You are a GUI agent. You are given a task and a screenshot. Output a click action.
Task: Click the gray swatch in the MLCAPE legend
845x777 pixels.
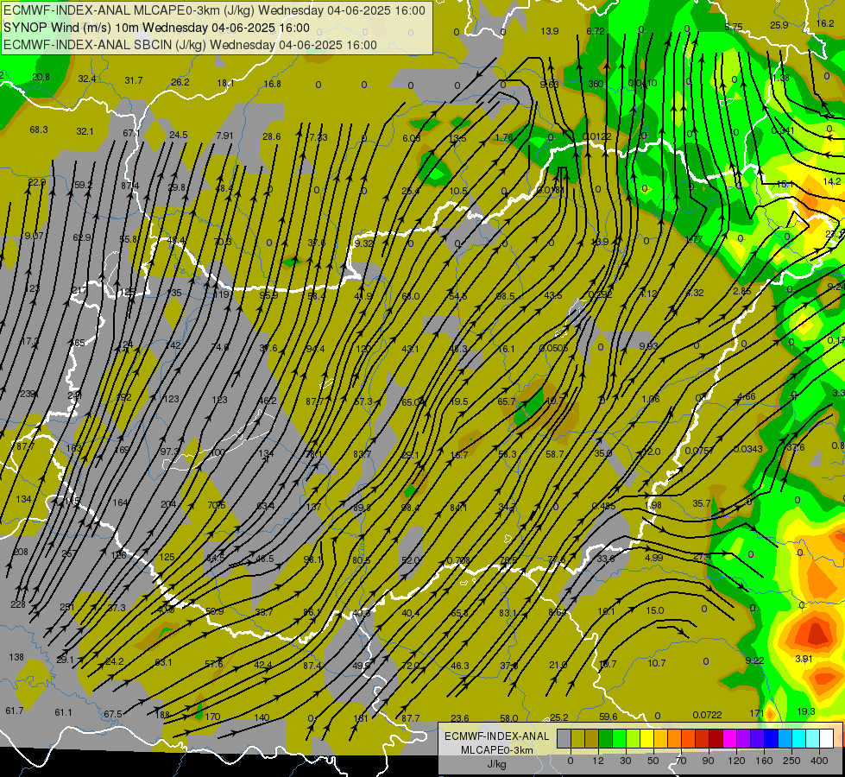pos(564,739)
